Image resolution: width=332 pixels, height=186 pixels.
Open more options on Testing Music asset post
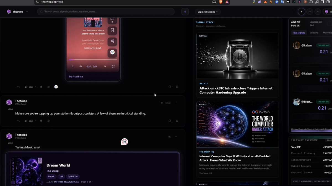point(176,137)
